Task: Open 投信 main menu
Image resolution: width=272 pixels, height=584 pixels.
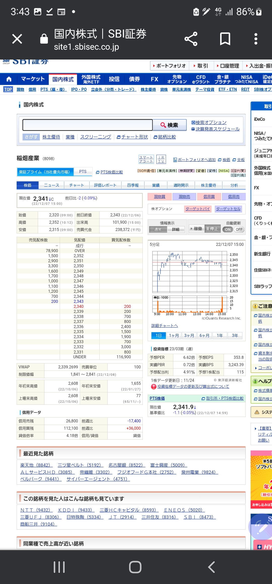Action: coord(114,79)
